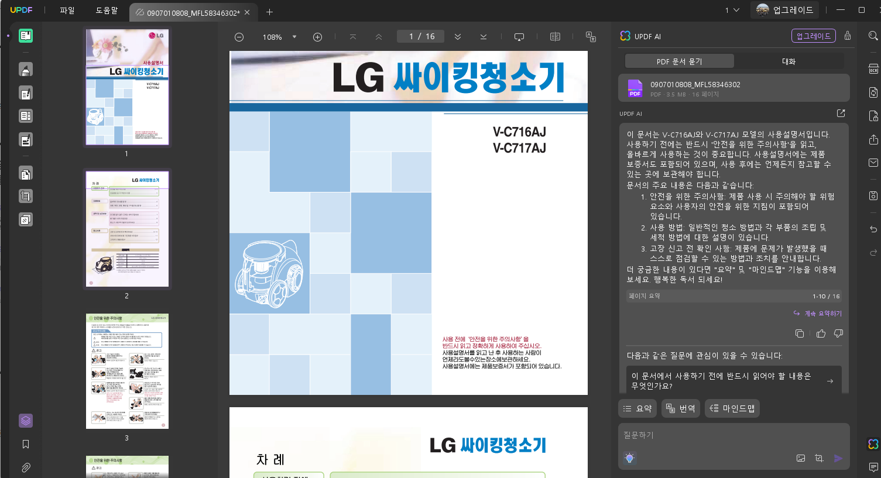Open the 도움말 menu
This screenshot has width=881, height=478.
[x=107, y=11]
